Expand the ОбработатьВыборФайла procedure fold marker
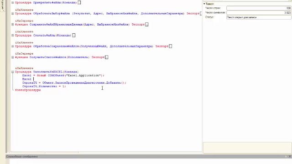This screenshot has height=164, width=292. [x=13, y=14]
